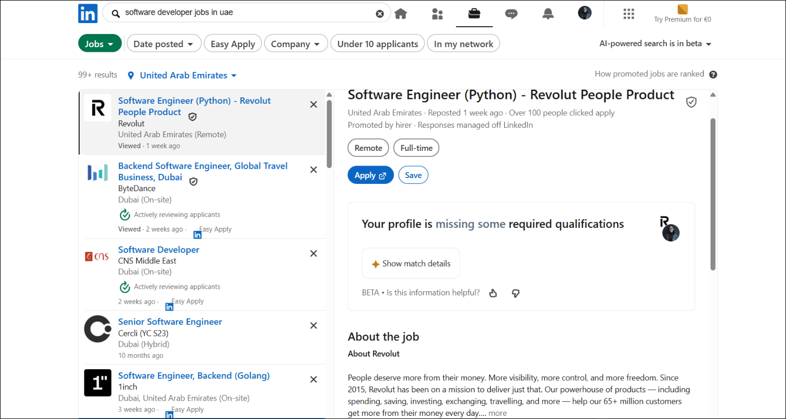The image size is (786, 419).
Task: Click the help icon next to promoted jobs ranking
Action: click(713, 74)
